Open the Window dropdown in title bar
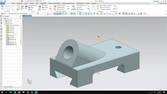This screenshot has width=167, height=94. pyautogui.click(x=40, y=1)
